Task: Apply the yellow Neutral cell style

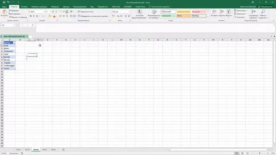Action: pos(184,12)
